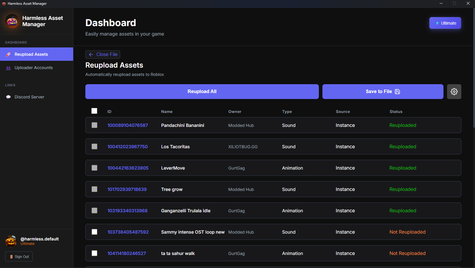This screenshot has height=268, width=475.
Task: Click the vertical scrollbar on the right edge
Action: pos(474,68)
